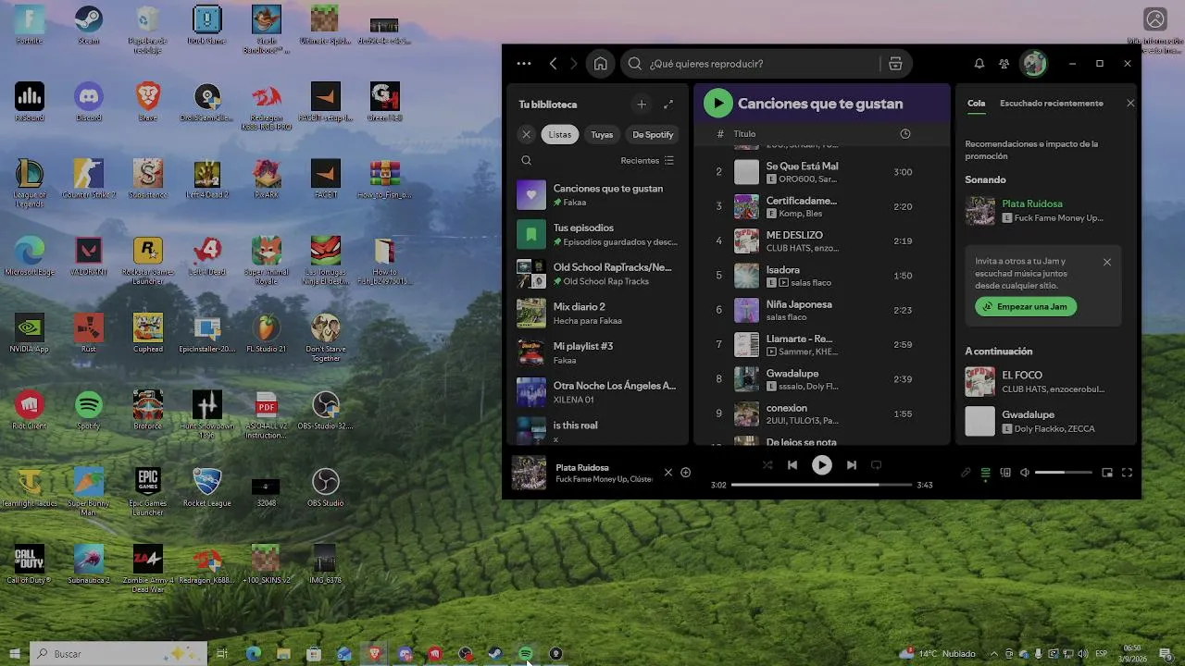
Task: Open Old School RapTracks playlist
Action: pyautogui.click(x=598, y=274)
